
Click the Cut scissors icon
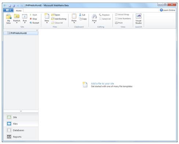click(80, 15)
